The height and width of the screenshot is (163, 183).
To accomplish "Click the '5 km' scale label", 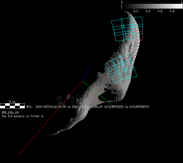I will tap(12, 102).
